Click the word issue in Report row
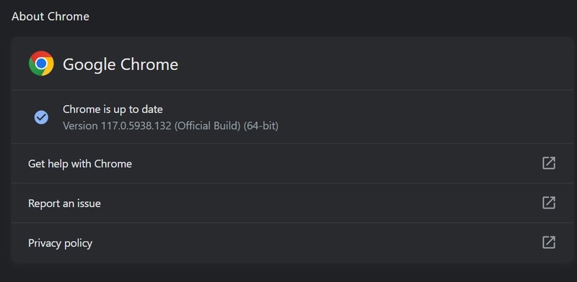 coord(89,203)
